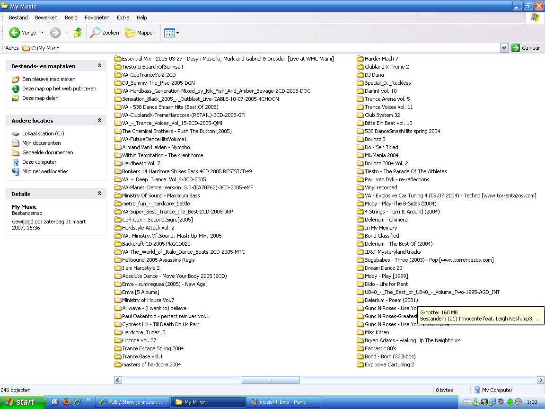Select folder 'Miss Kitten'

click(373, 332)
